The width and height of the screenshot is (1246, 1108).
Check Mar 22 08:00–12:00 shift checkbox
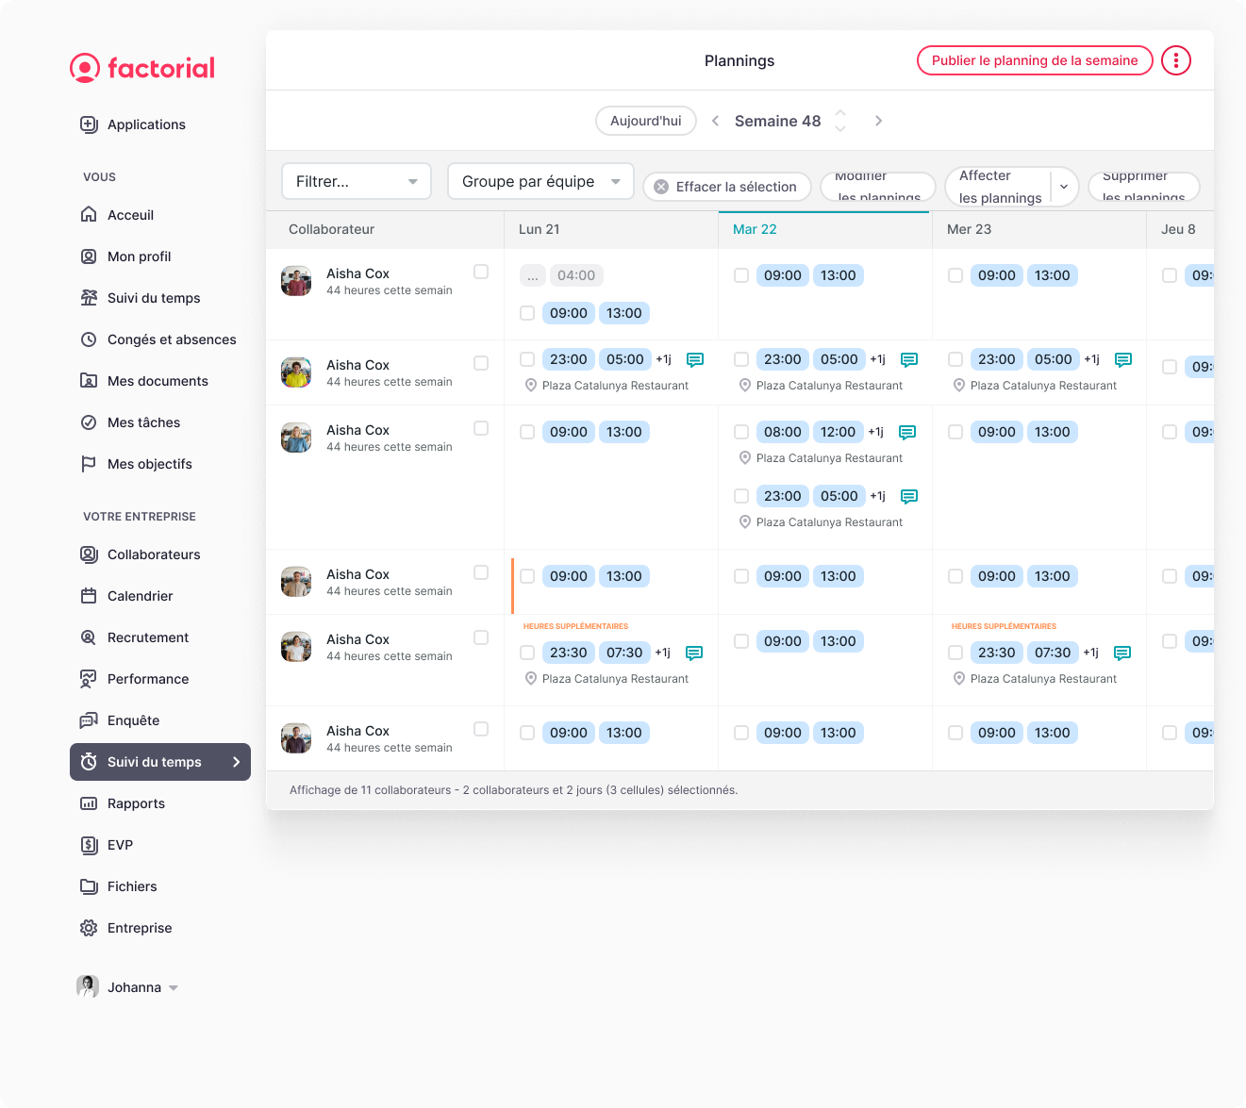tap(741, 432)
